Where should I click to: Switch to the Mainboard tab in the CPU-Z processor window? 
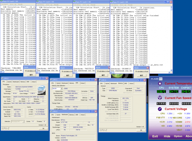coord(16,82)
